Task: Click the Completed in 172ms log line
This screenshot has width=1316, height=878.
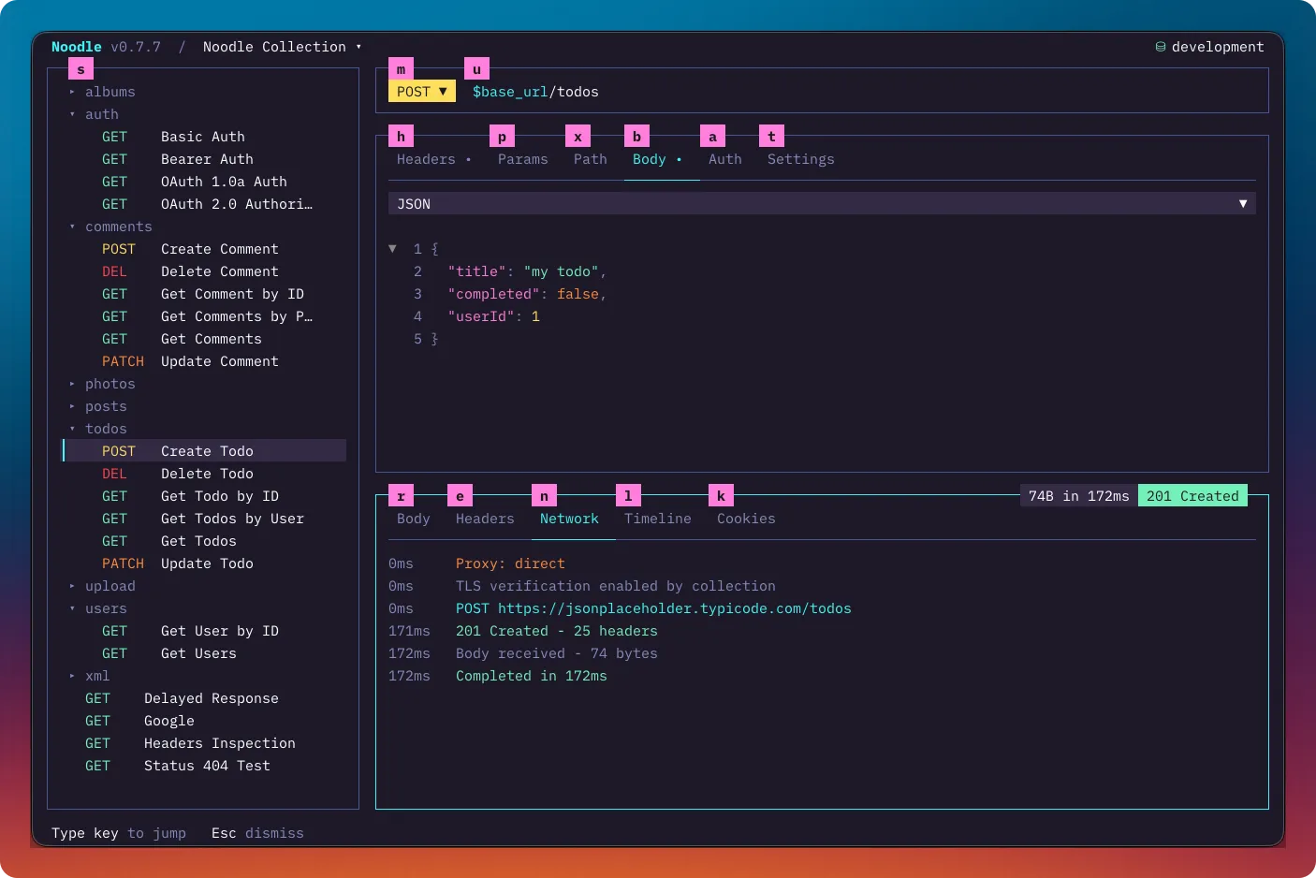Action: [532, 676]
